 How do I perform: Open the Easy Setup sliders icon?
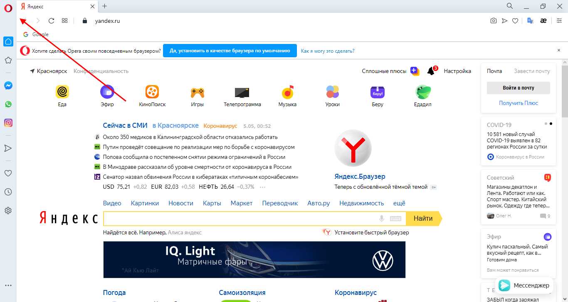(559, 21)
